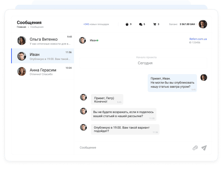Viewport: 223px width, 177px height.
Task: Open the user profile avatar in header
Action: click(203, 24)
